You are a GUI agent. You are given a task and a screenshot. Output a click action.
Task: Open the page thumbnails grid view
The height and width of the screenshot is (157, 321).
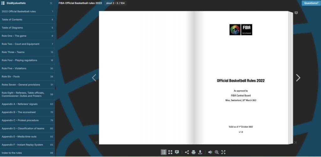(x=170, y=152)
